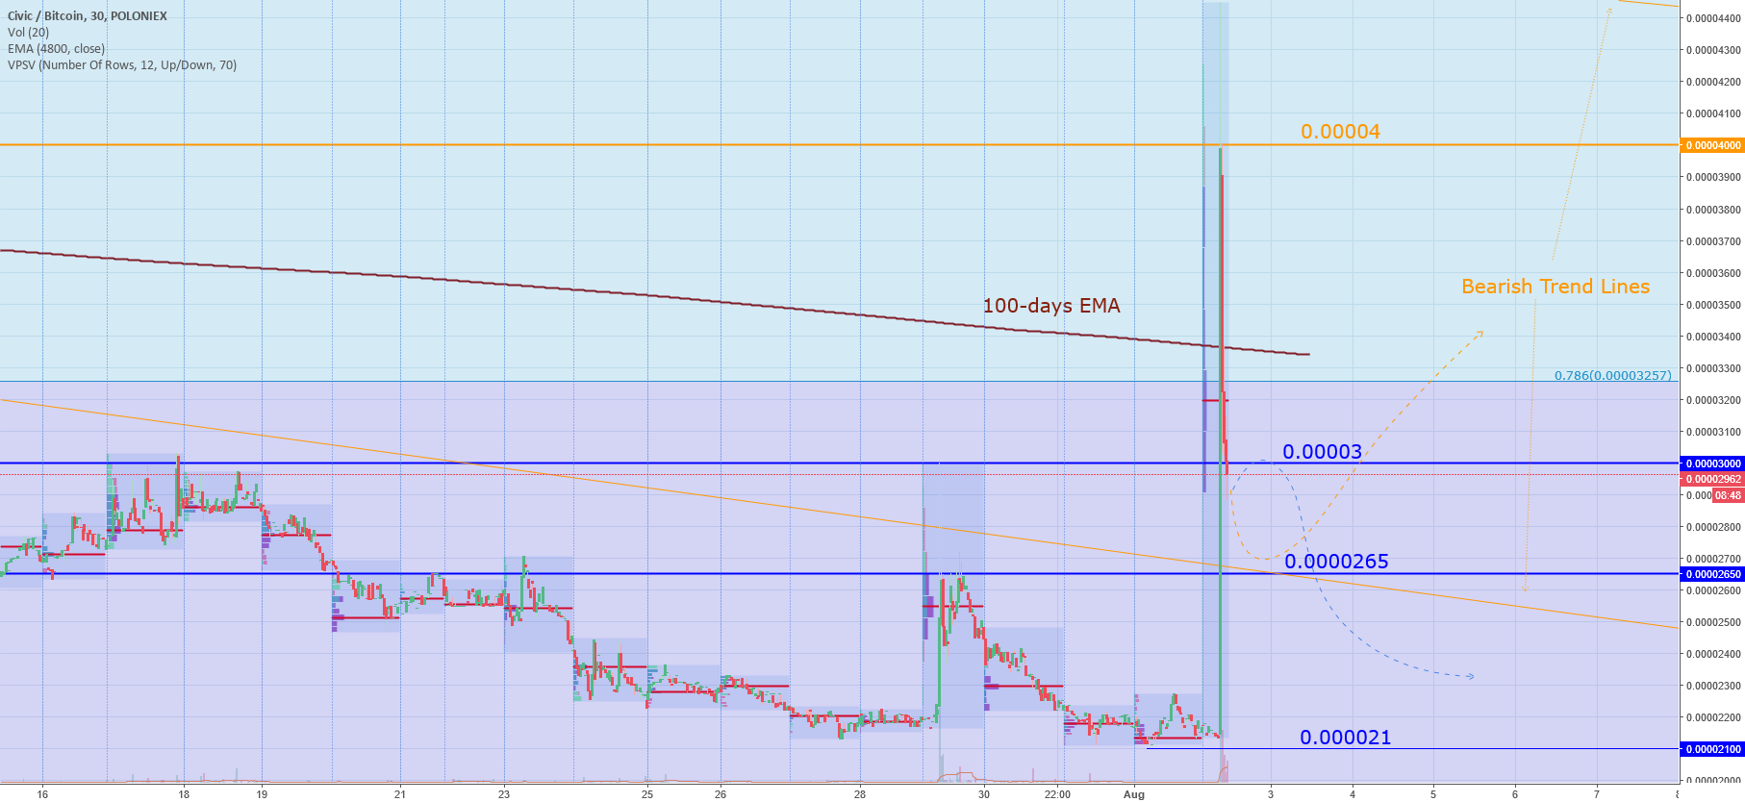Screen dimensions: 1745x802
Task: Click the 18 date label on time axis
Action: coord(184,794)
